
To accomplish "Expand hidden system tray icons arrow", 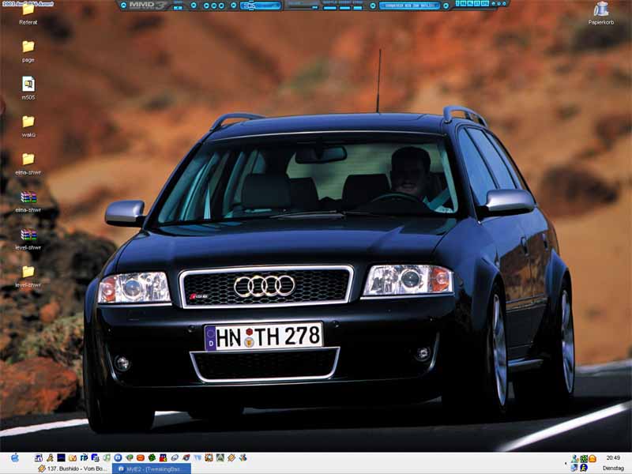I will [x=566, y=463].
